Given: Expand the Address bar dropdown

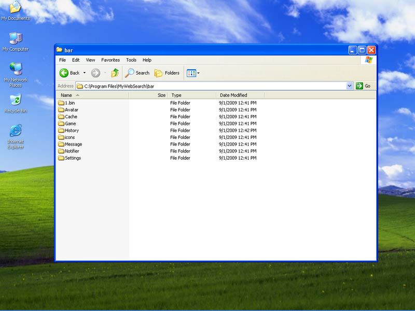Looking at the screenshot, I should [x=349, y=86].
